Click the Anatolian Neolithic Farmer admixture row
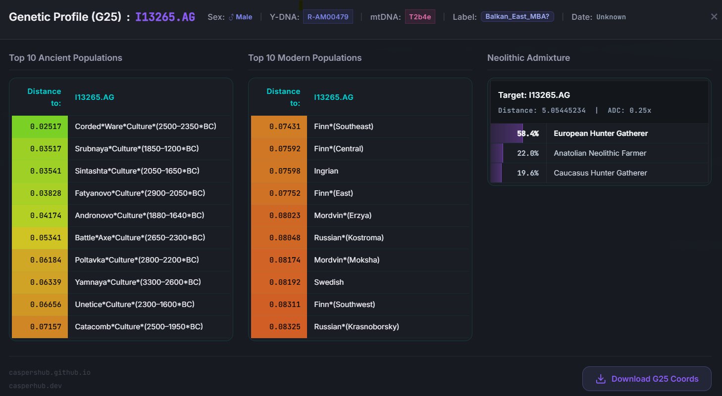 pyautogui.click(x=599, y=153)
